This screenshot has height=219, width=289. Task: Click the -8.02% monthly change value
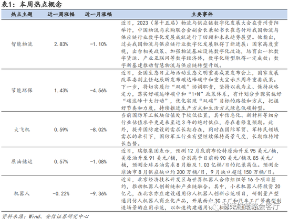pos(98,130)
